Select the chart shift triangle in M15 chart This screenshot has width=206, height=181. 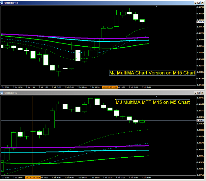point(157,6)
